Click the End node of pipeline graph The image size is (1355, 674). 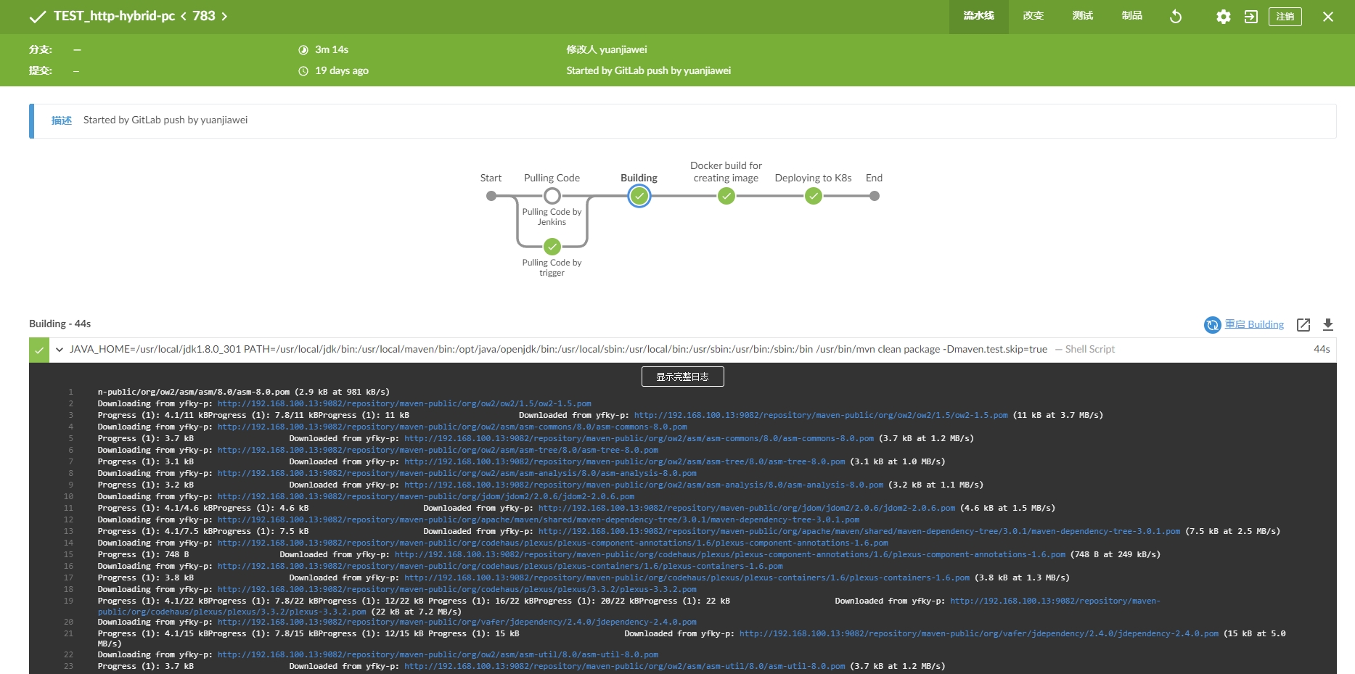pyautogui.click(x=875, y=196)
